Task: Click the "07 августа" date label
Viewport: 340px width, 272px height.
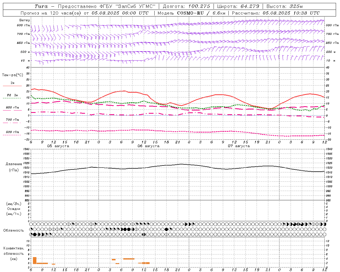Action: (x=239, y=146)
